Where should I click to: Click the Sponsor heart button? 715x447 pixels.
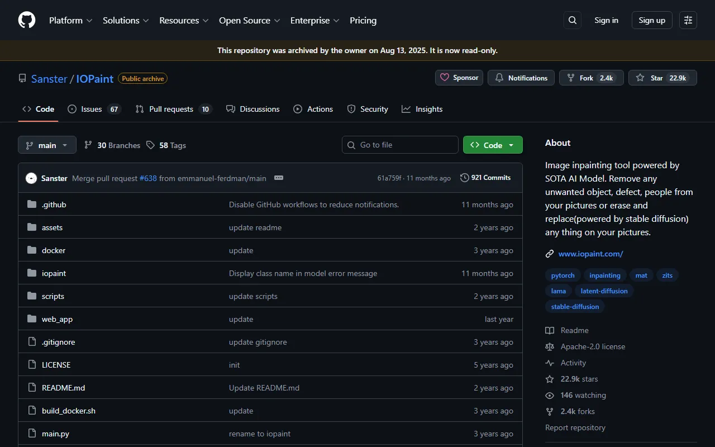tap(459, 78)
